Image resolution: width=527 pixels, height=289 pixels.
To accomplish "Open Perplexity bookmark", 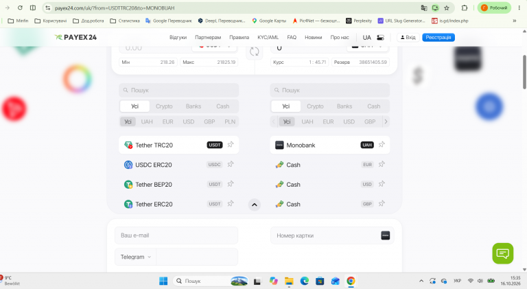I will tap(359, 21).
